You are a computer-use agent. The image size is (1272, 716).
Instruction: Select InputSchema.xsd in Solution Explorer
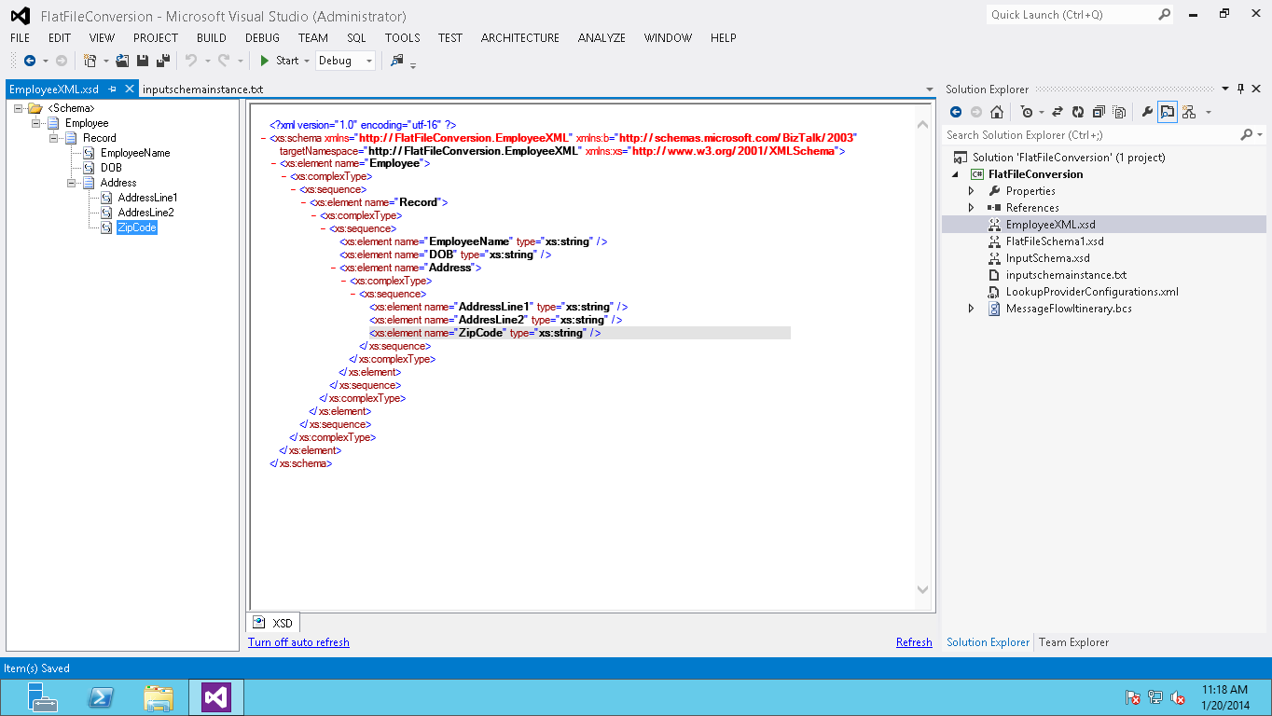(x=1047, y=258)
